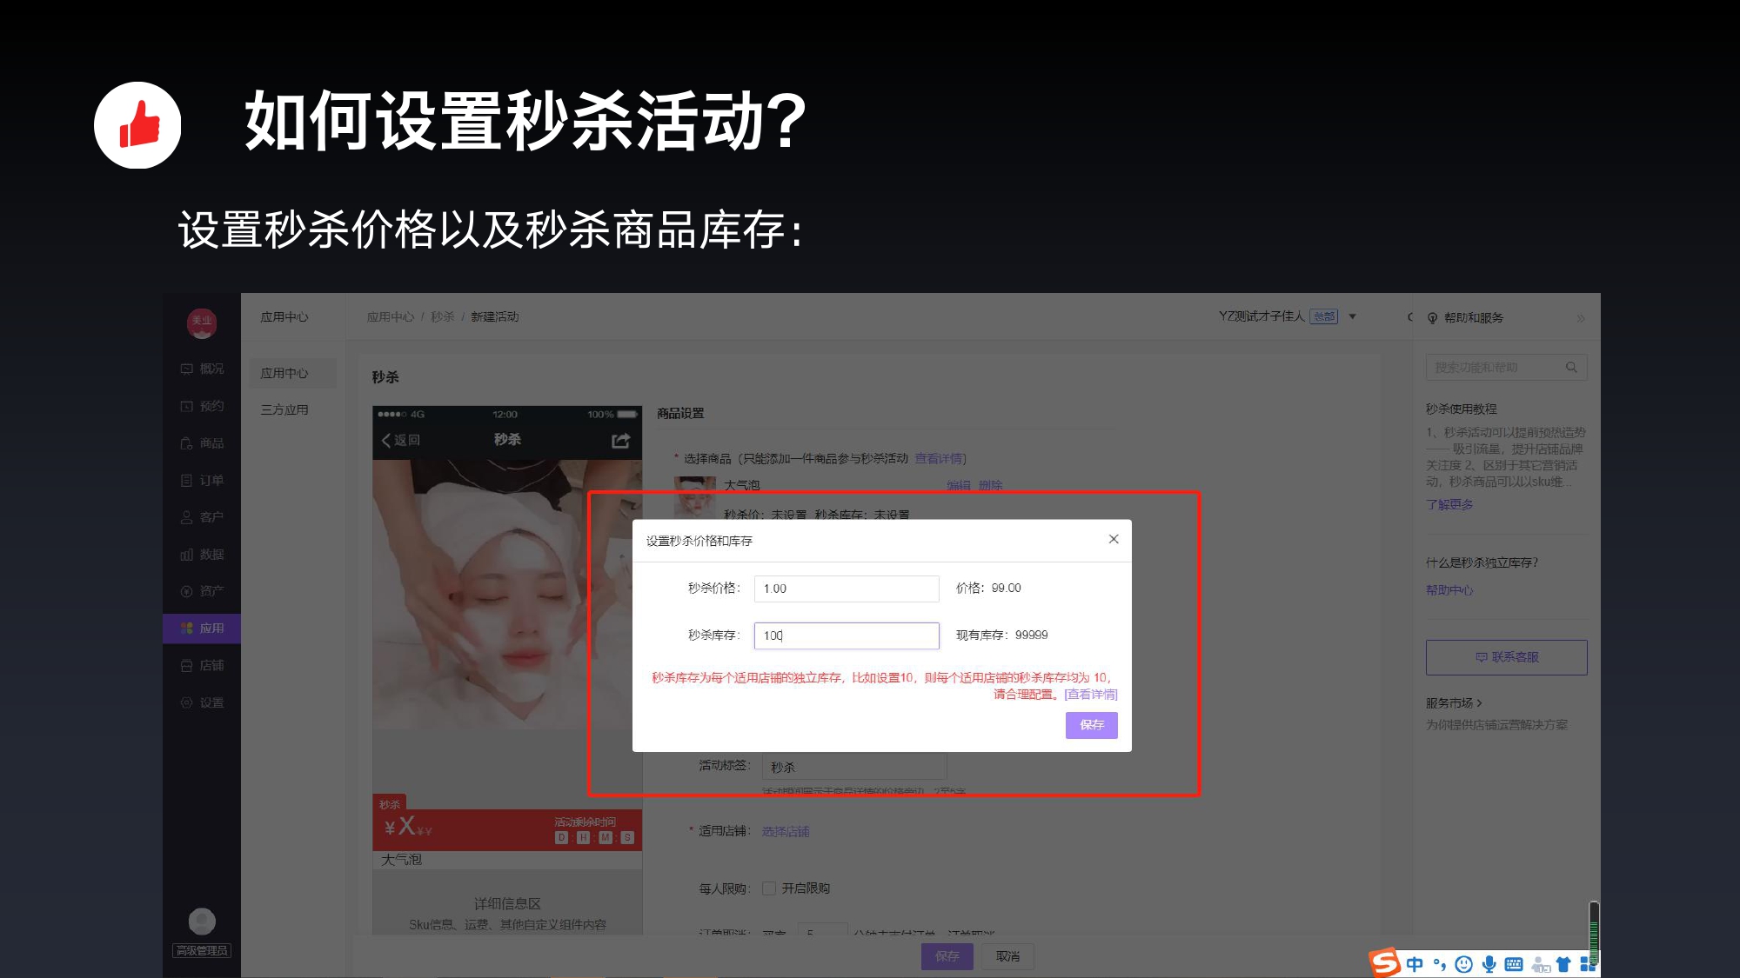This screenshot has height=978, width=1740.
Task: Click the Sogou S logo on IME bar
Action: coord(1383,962)
